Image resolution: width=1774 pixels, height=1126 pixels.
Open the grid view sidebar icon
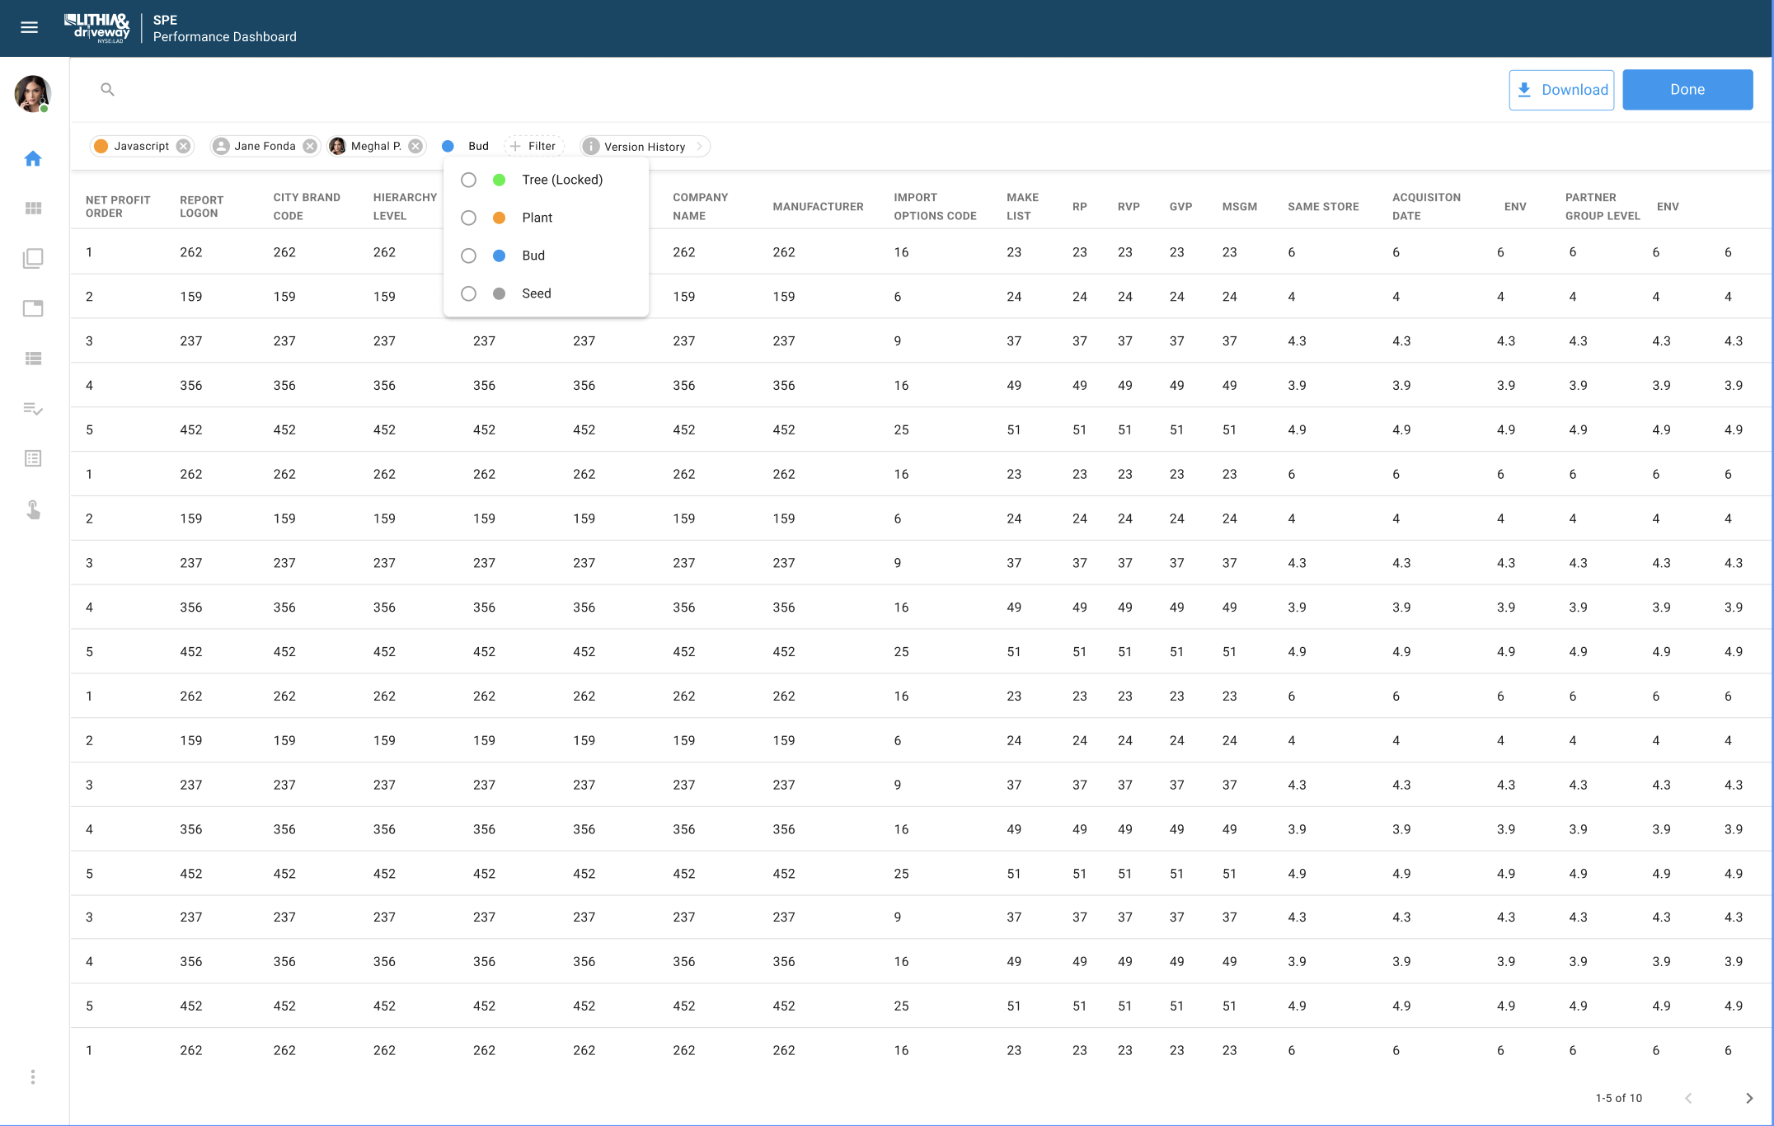[x=33, y=209]
